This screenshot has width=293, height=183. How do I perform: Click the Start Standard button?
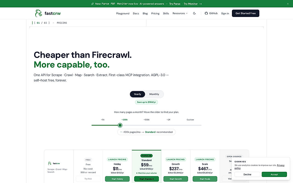coord(146,179)
